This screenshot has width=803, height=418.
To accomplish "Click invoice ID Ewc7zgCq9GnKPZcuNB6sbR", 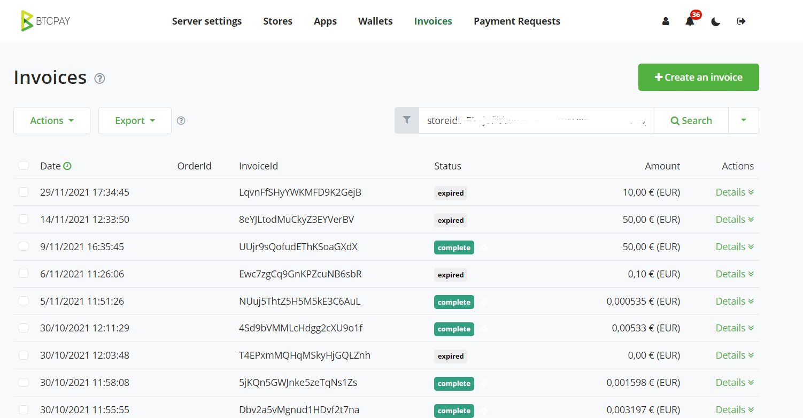I will click(300, 274).
